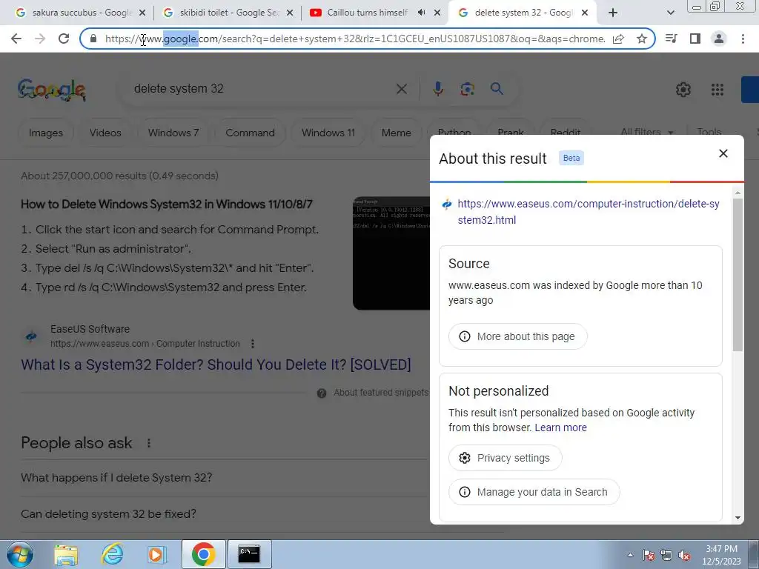Open Chrome profile avatar

click(719, 39)
